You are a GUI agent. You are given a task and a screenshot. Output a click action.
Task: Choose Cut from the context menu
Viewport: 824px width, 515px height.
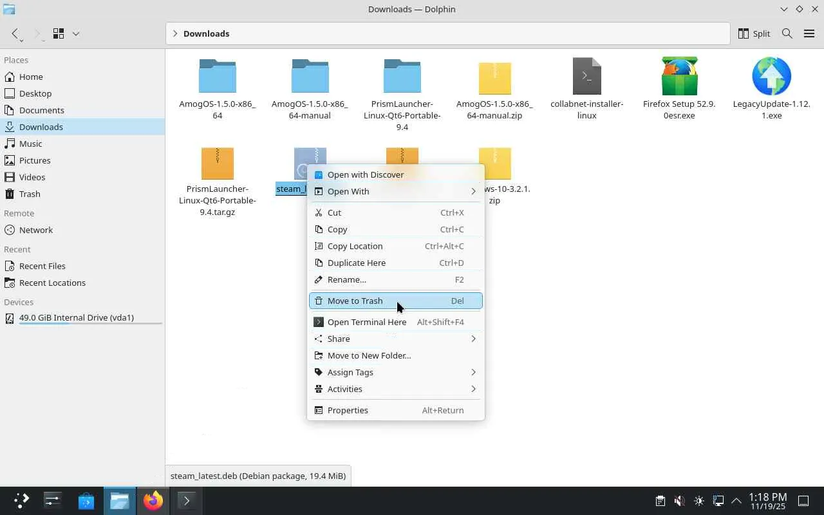(396, 212)
